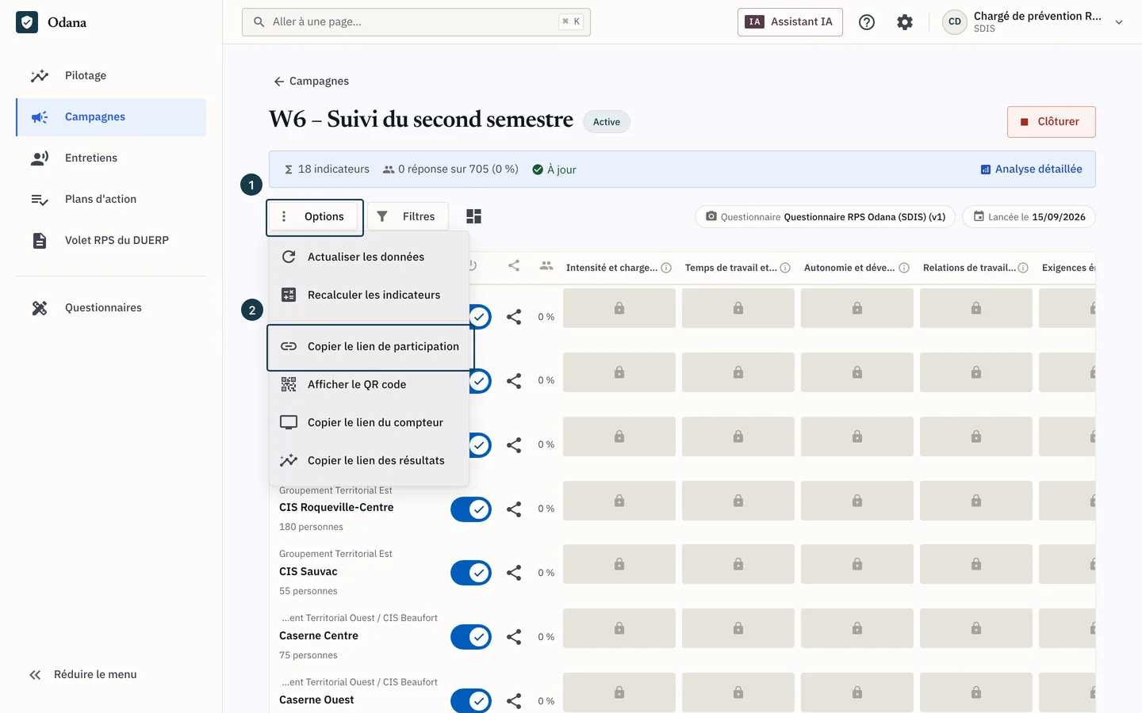
Task: Click the share icon in the column header
Action: 514,266
